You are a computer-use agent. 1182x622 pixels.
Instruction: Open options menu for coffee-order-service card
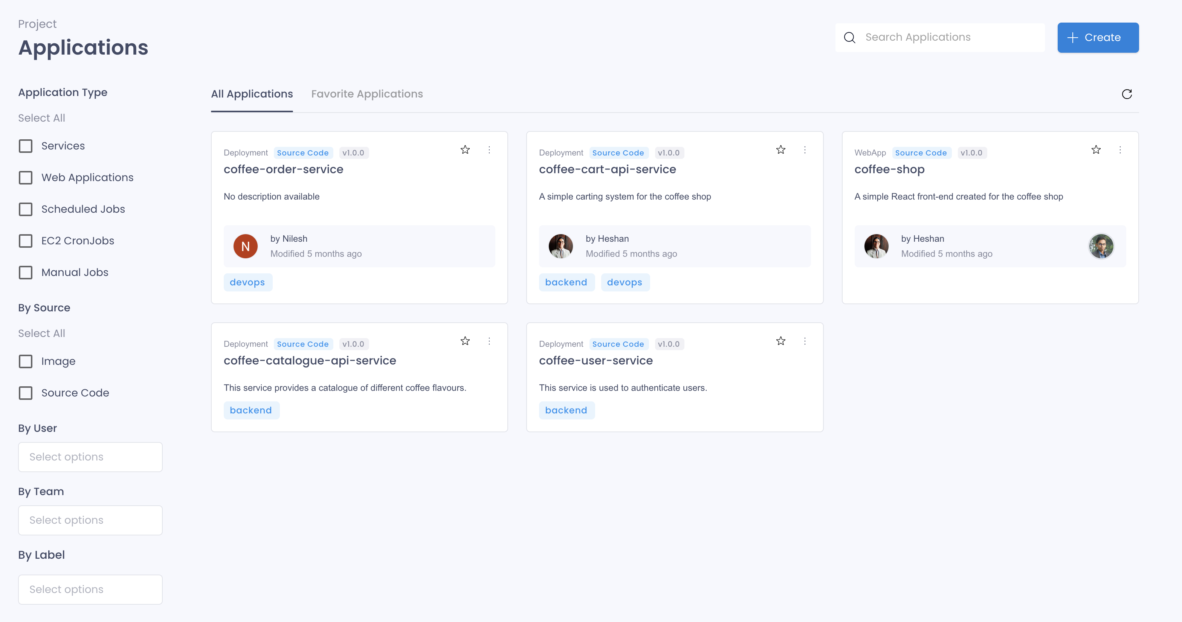[489, 149]
